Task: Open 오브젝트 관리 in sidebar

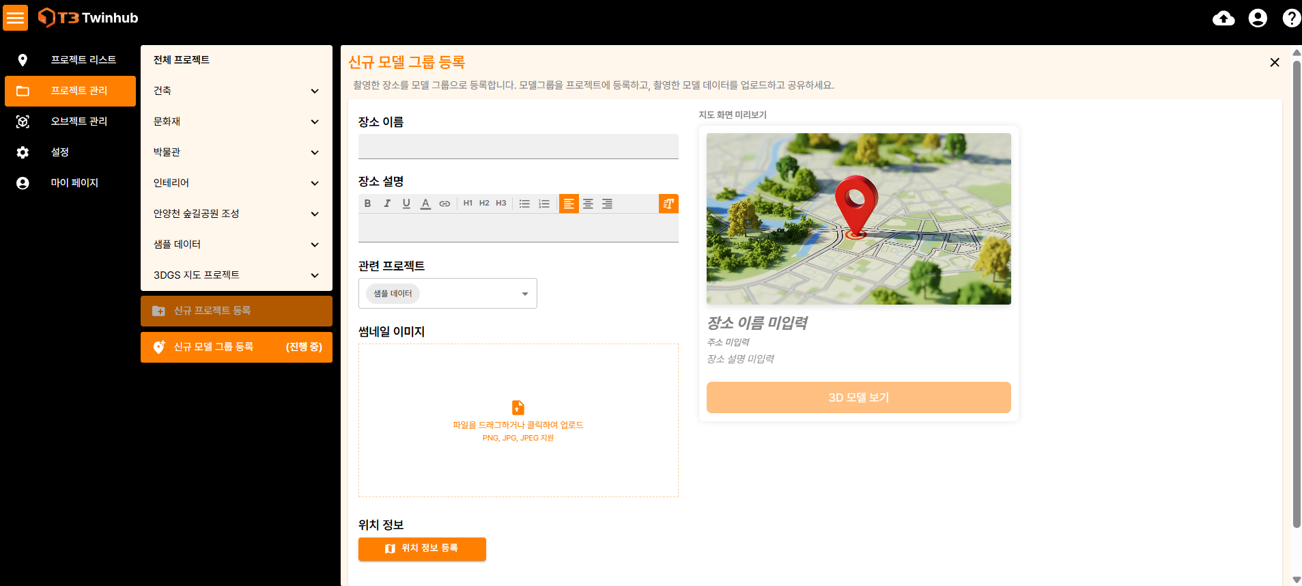Action: coord(70,122)
